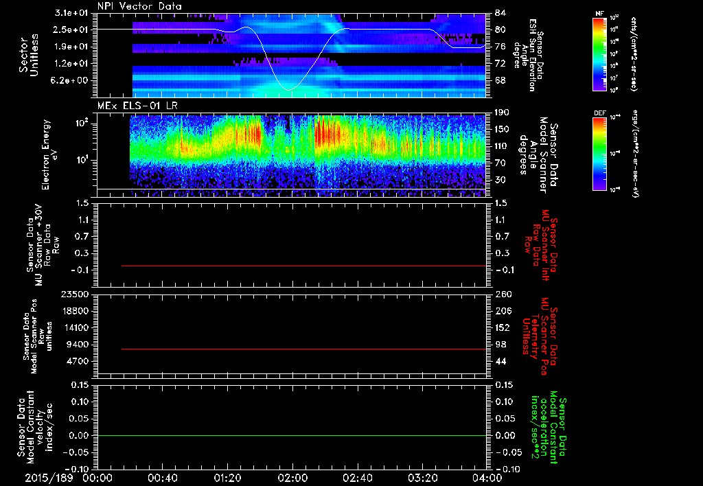Click the ESH Sun Elevation Angle label

pos(528,55)
